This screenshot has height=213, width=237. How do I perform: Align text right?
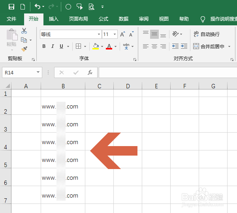(x=163, y=46)
